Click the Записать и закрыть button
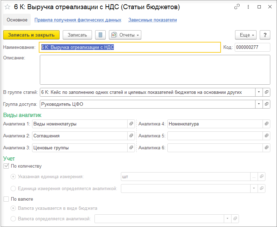277x227 pixels. (31, 35)
